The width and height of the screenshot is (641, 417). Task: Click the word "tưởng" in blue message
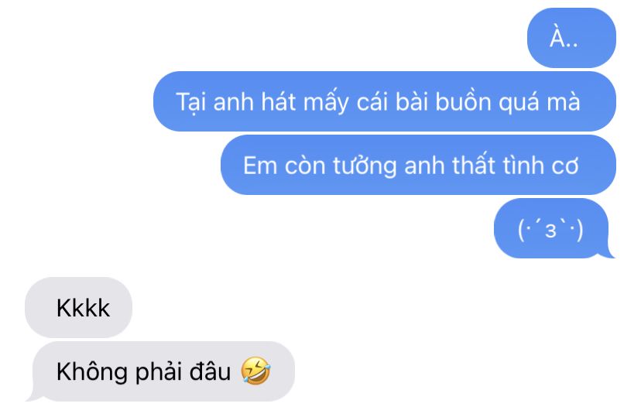[x=365, y=166]
